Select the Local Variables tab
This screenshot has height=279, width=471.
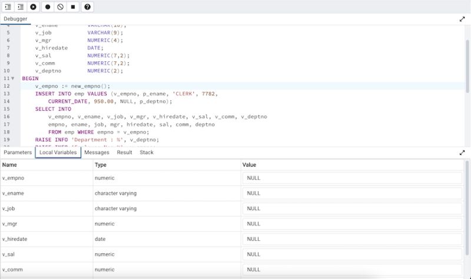tap(58, 152)
